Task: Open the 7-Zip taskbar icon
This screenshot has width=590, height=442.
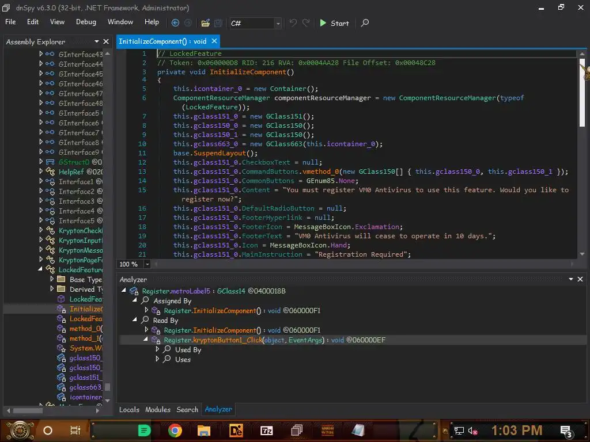Action: click(x=266, y=430)
